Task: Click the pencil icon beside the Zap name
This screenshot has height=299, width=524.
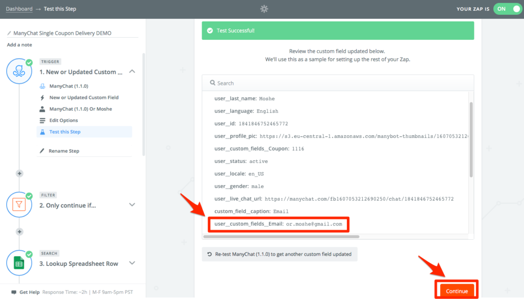Action: tap(9, 33)
